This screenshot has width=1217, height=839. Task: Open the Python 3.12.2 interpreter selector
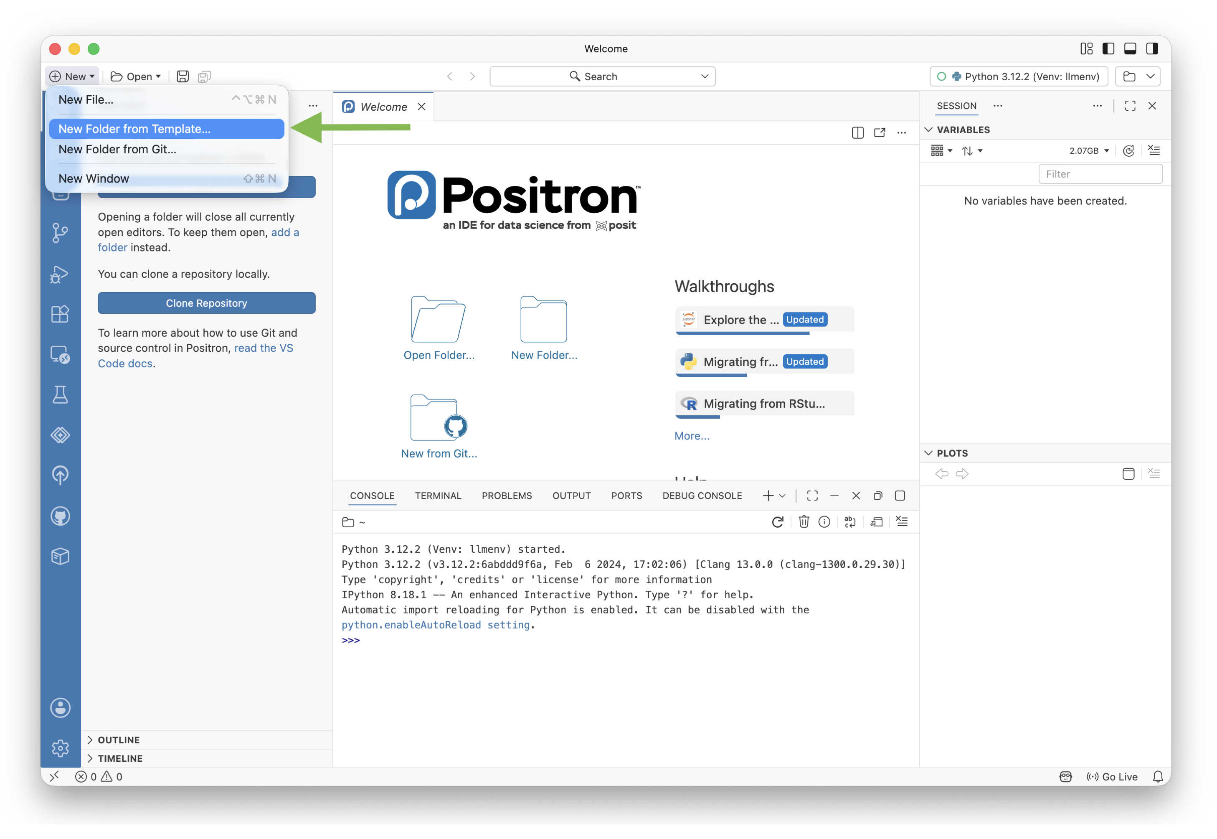[1018, 76]
